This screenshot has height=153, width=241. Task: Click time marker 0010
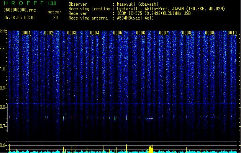click(232, 33)
